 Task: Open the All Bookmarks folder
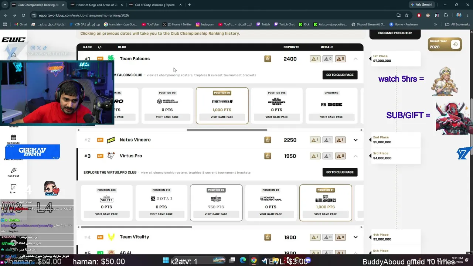point(457,24)
